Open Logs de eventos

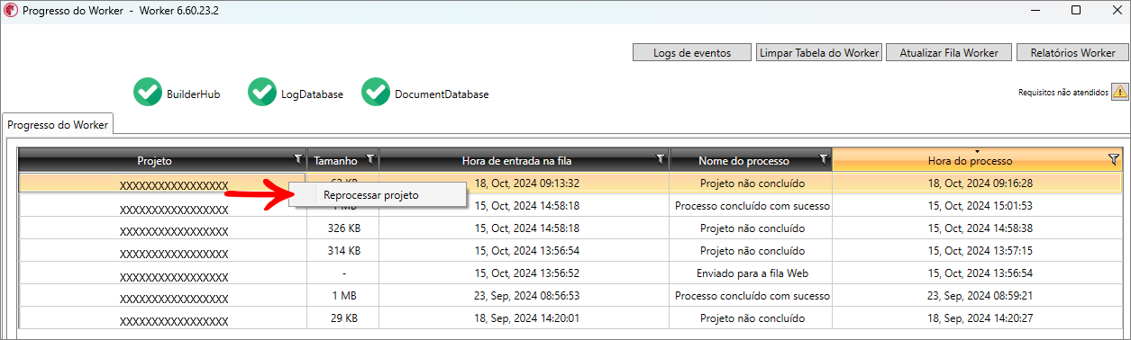tap(692, 52)
